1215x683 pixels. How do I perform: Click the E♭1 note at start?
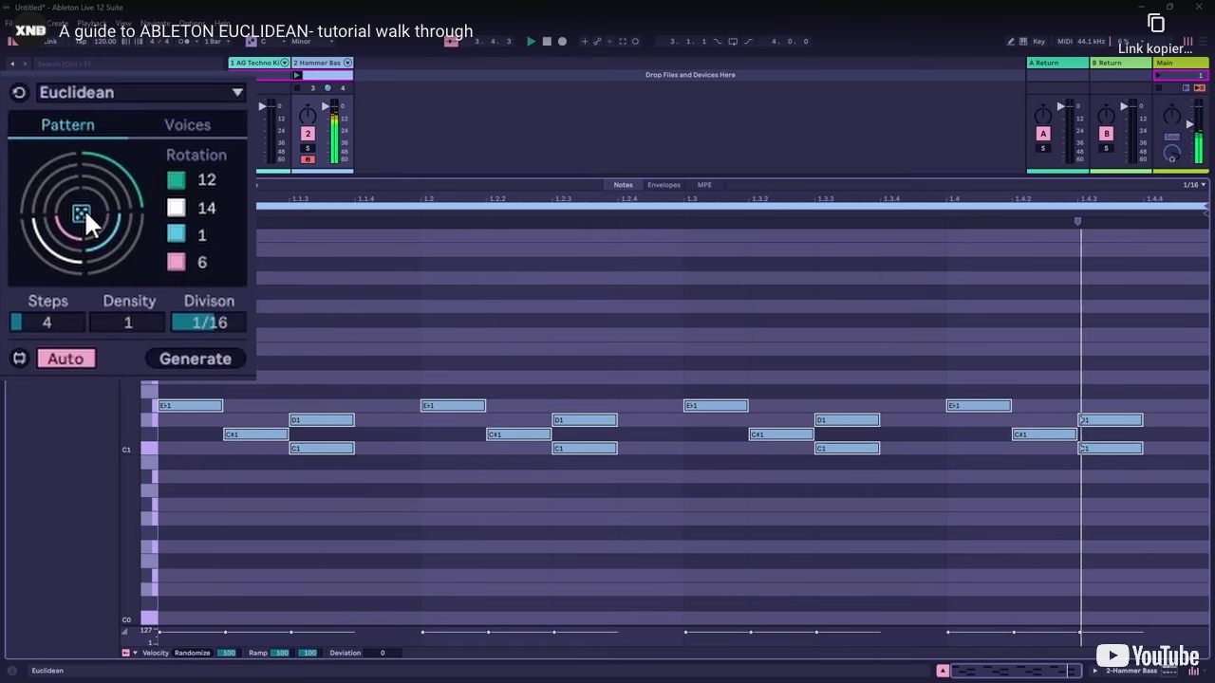(190, 406)
